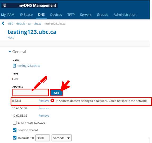
Task: Click the Add address button
Action: click(x=56, y=93)
